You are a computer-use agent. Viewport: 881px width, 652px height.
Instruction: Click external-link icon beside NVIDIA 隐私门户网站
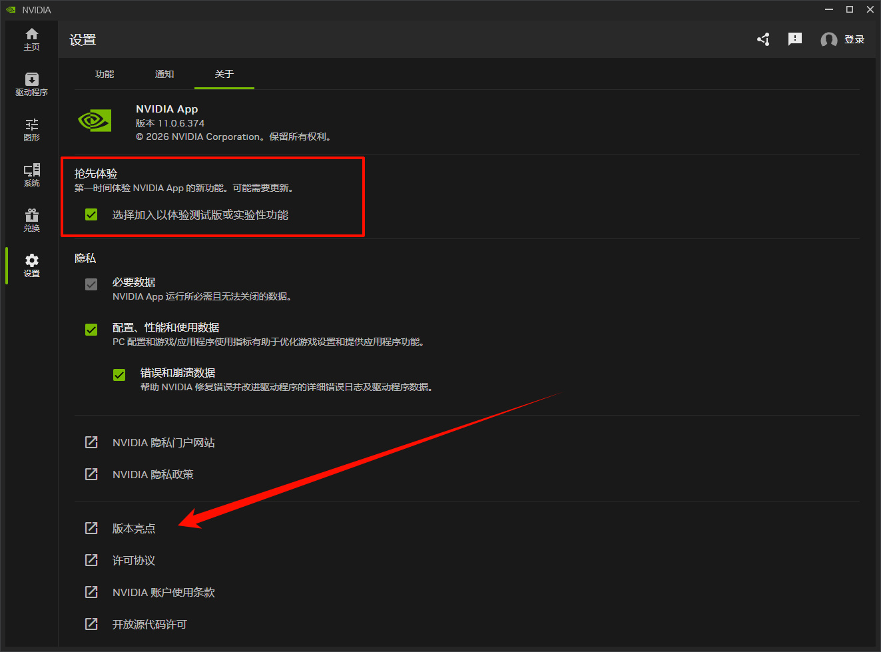[91, 442]
